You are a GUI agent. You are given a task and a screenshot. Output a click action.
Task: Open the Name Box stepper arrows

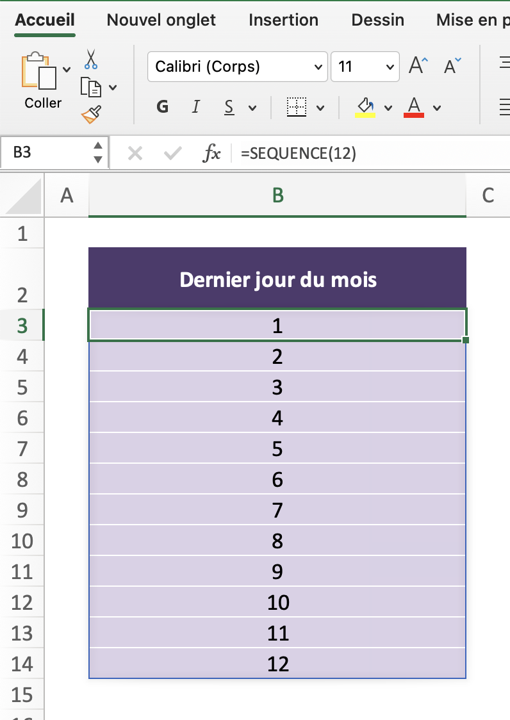tap(98, 152)
